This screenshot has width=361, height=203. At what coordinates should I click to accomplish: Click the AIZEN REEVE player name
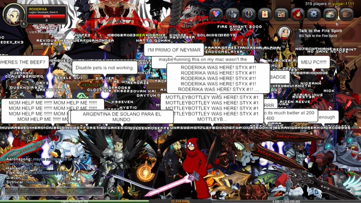tap(295, 102)
